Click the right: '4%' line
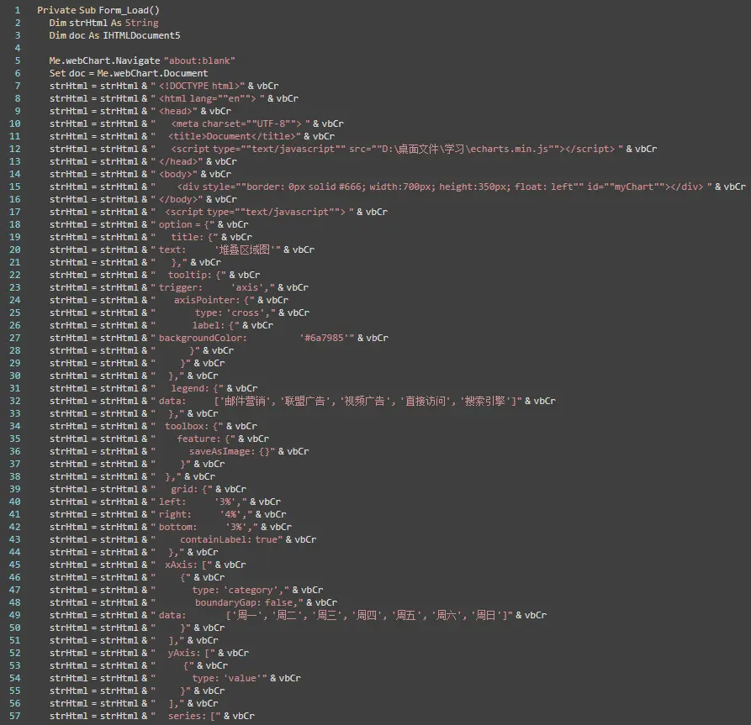Screen dimensions: 751x725 [167, 514]
